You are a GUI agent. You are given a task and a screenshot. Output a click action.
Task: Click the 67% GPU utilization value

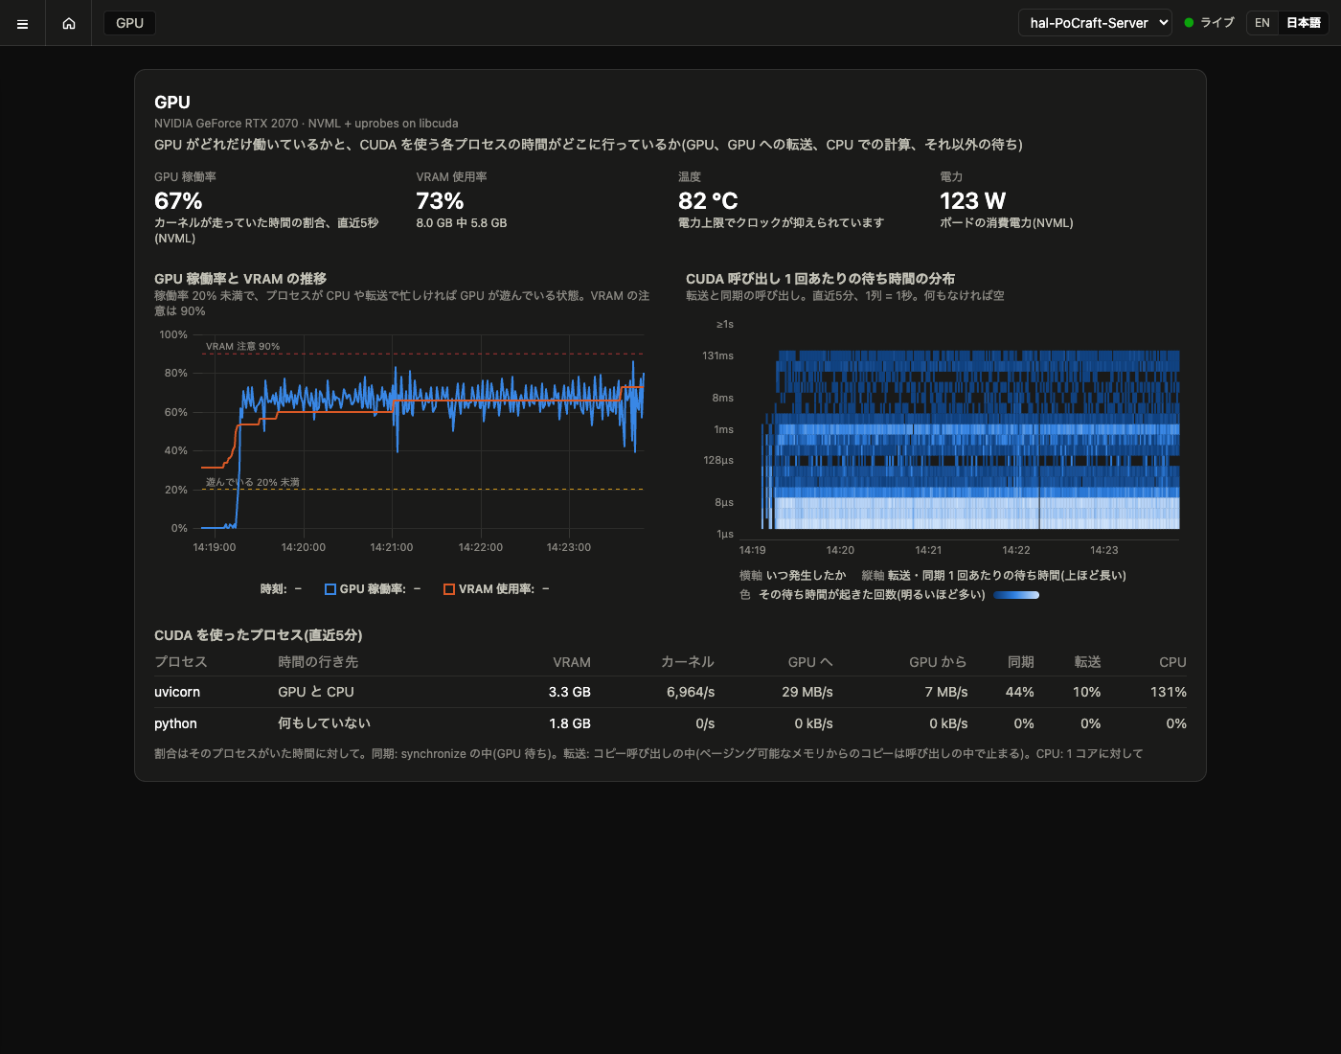(x=178, y=201)
